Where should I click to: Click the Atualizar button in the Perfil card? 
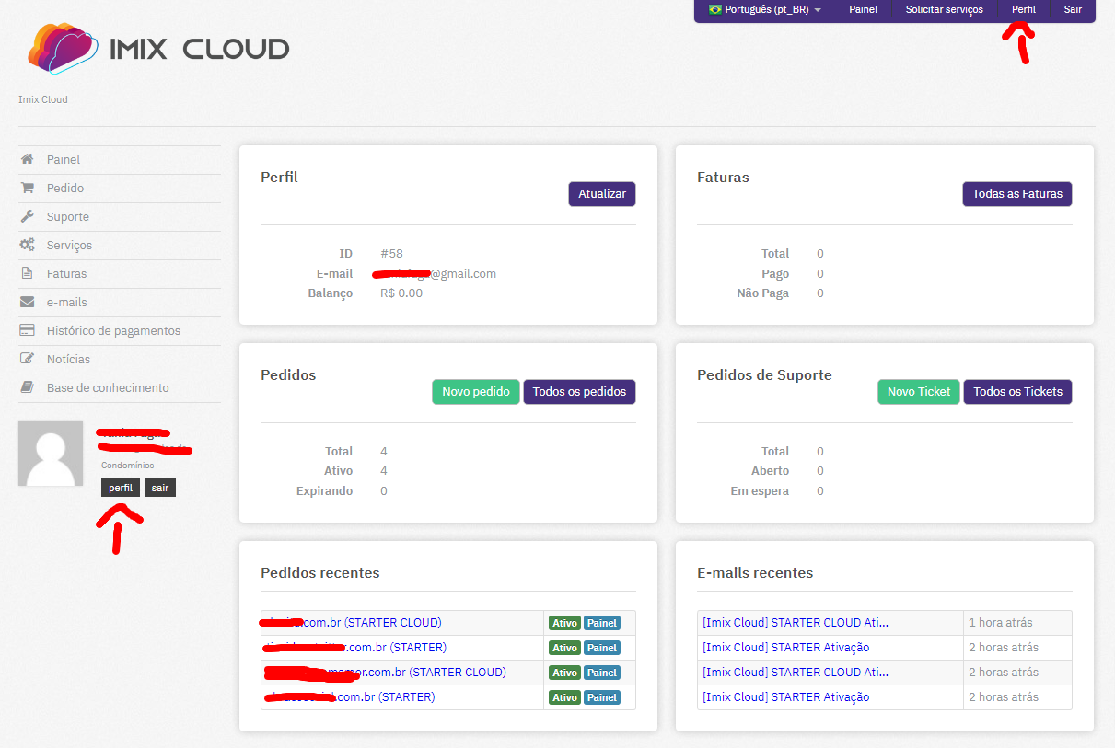tap(602, 194)
